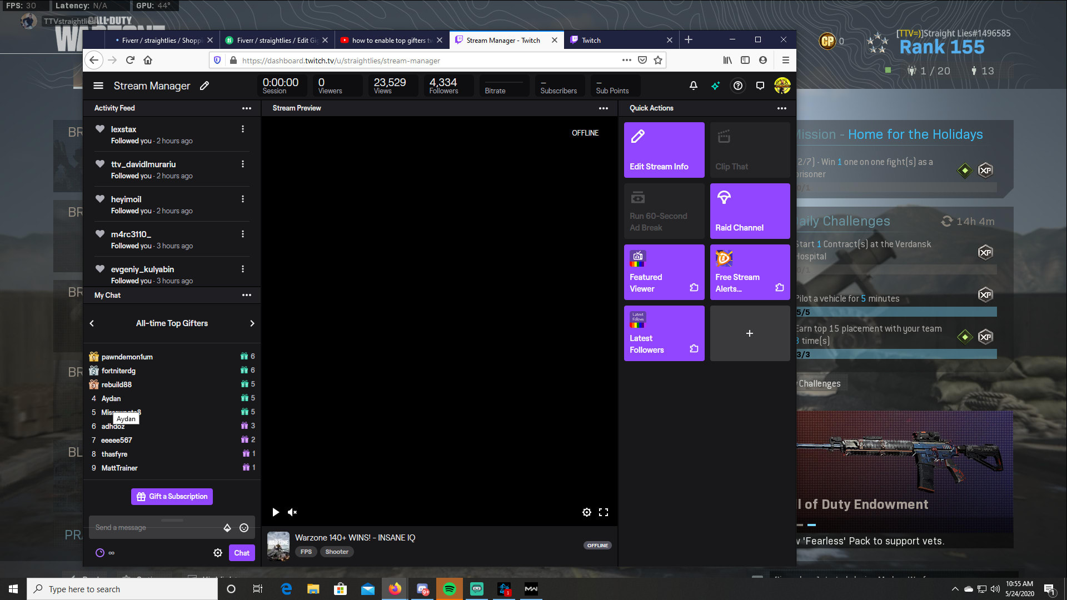Go to previous leaderboard with left chevron
Viewport: 1067px width, 600px height.
(92, 323)
